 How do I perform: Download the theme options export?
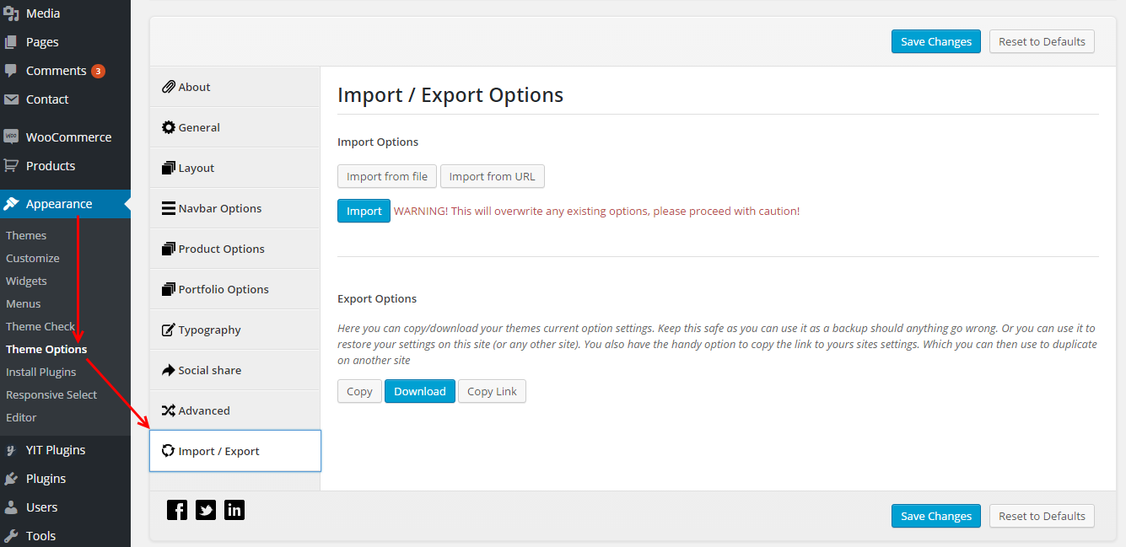(x=420, y=391)
